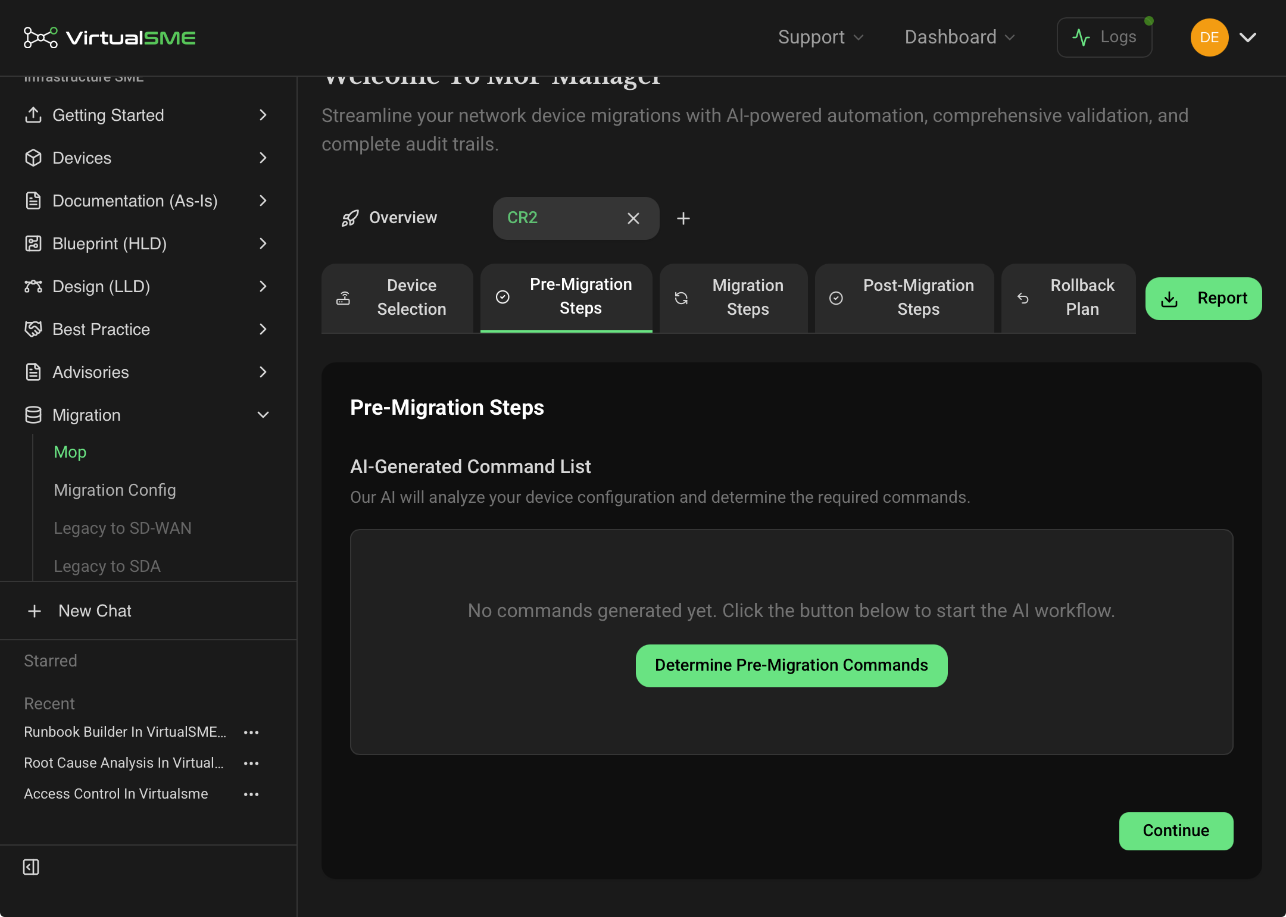The height and width of the screenshot is (917, 1286).
Task: Click Determine Pre-Migration Commands button
Action: pos(791,666)
